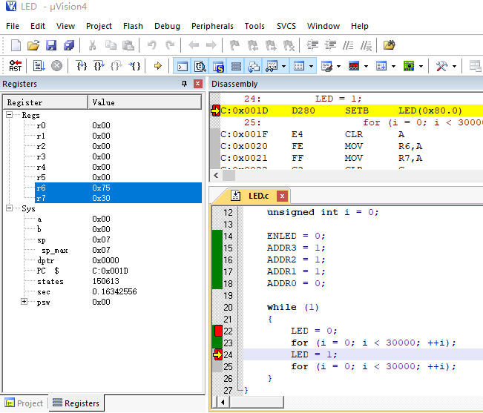Open the Debug menu
Screen dimensions: 483x413
[167, 26]
